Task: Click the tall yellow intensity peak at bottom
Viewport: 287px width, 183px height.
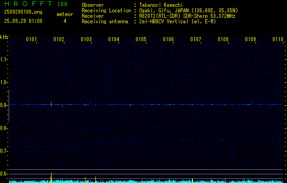Action: [51, 177]
